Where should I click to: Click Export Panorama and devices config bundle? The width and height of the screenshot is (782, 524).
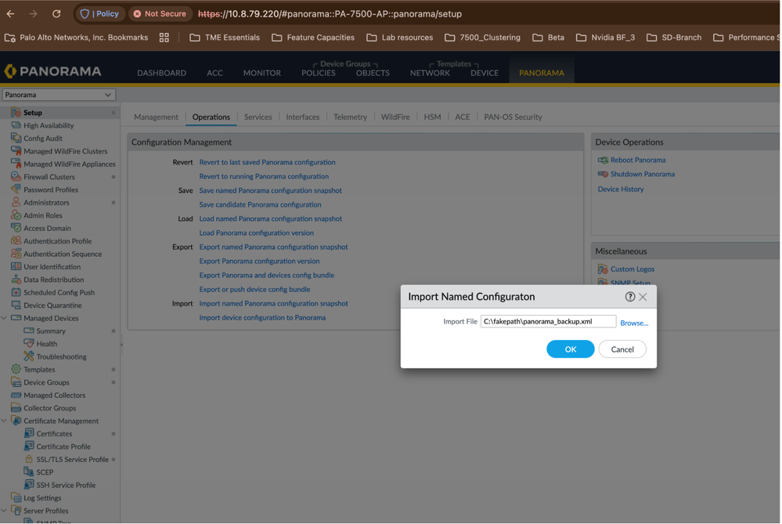(267, 275)
